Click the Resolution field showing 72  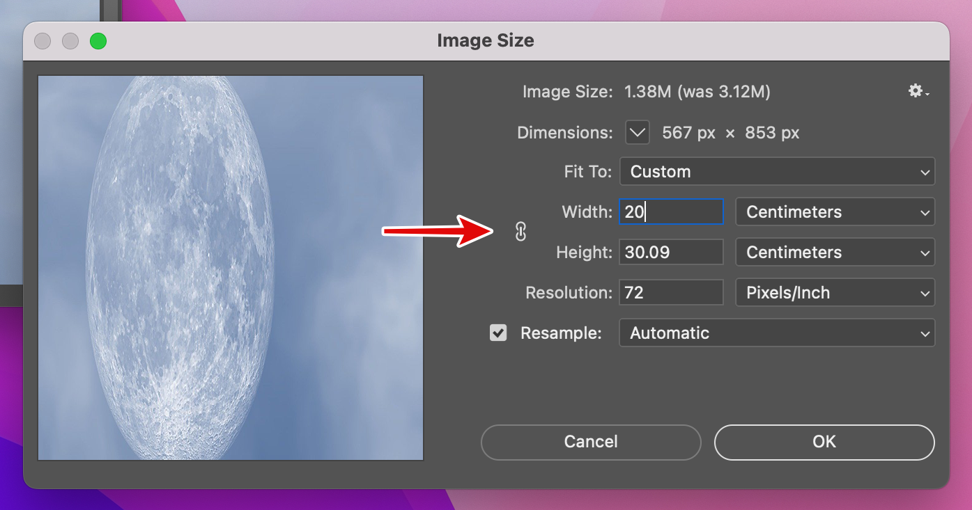pyautogui.click(x=671, y=293)
